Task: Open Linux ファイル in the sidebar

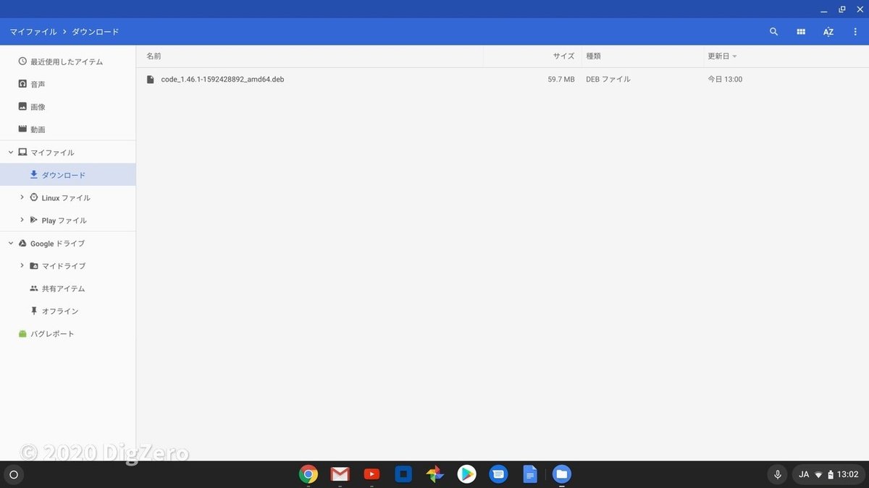Action: [66, 197]
